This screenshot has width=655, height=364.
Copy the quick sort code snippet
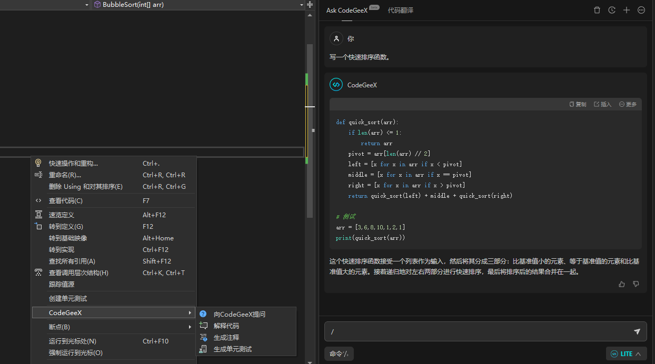click(x=577, y=104)
